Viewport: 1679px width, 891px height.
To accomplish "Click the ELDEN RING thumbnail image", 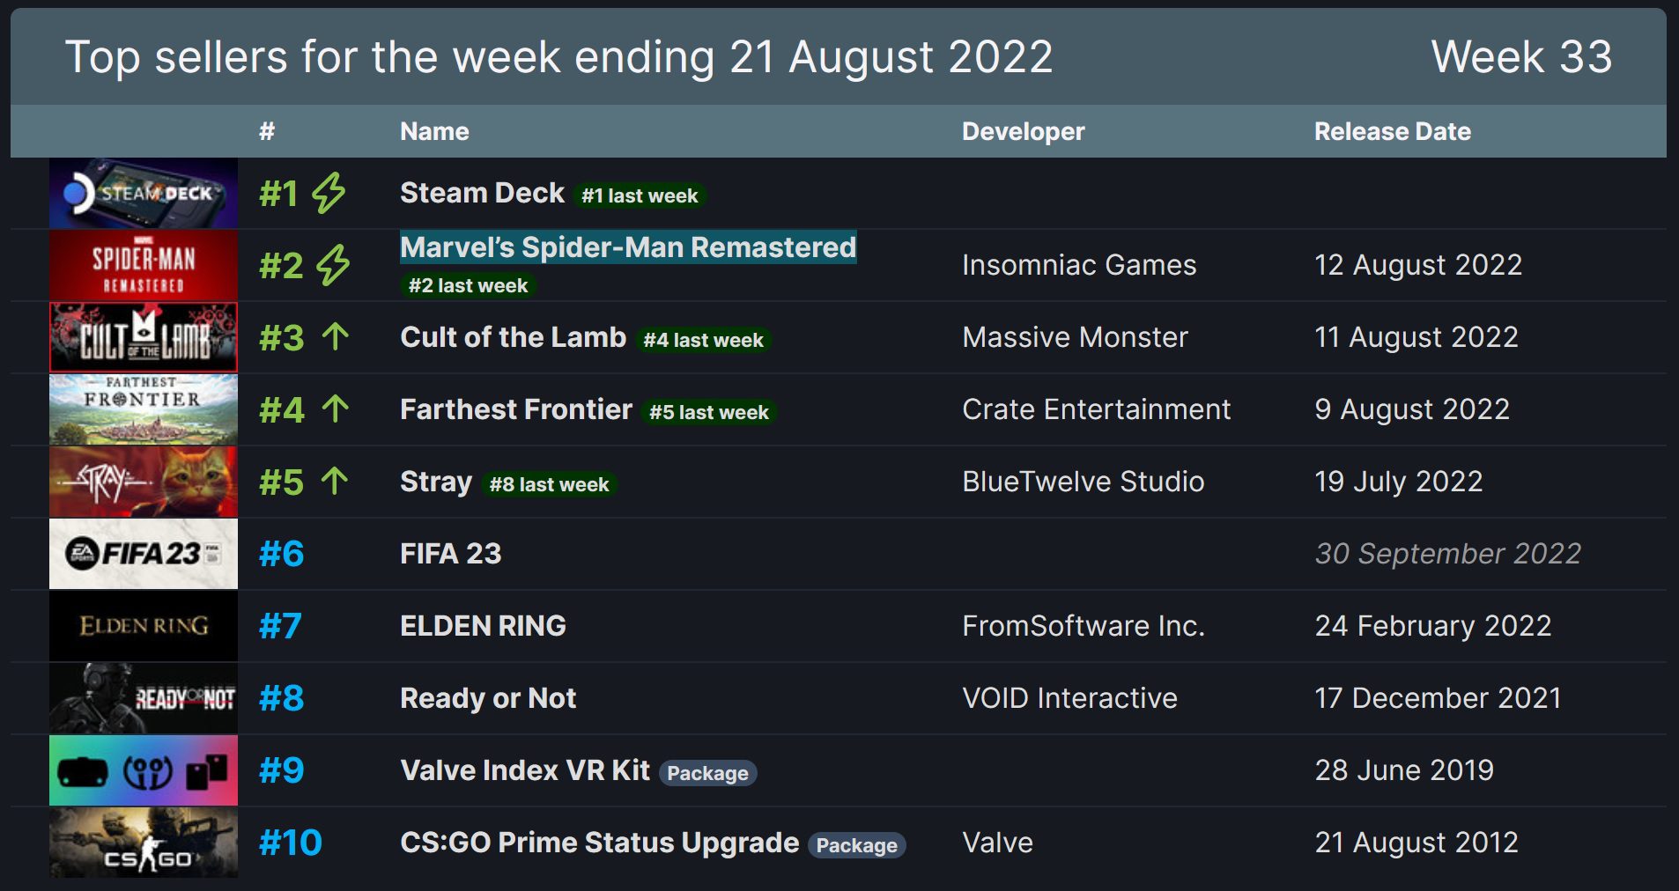I will coord(144,626).
